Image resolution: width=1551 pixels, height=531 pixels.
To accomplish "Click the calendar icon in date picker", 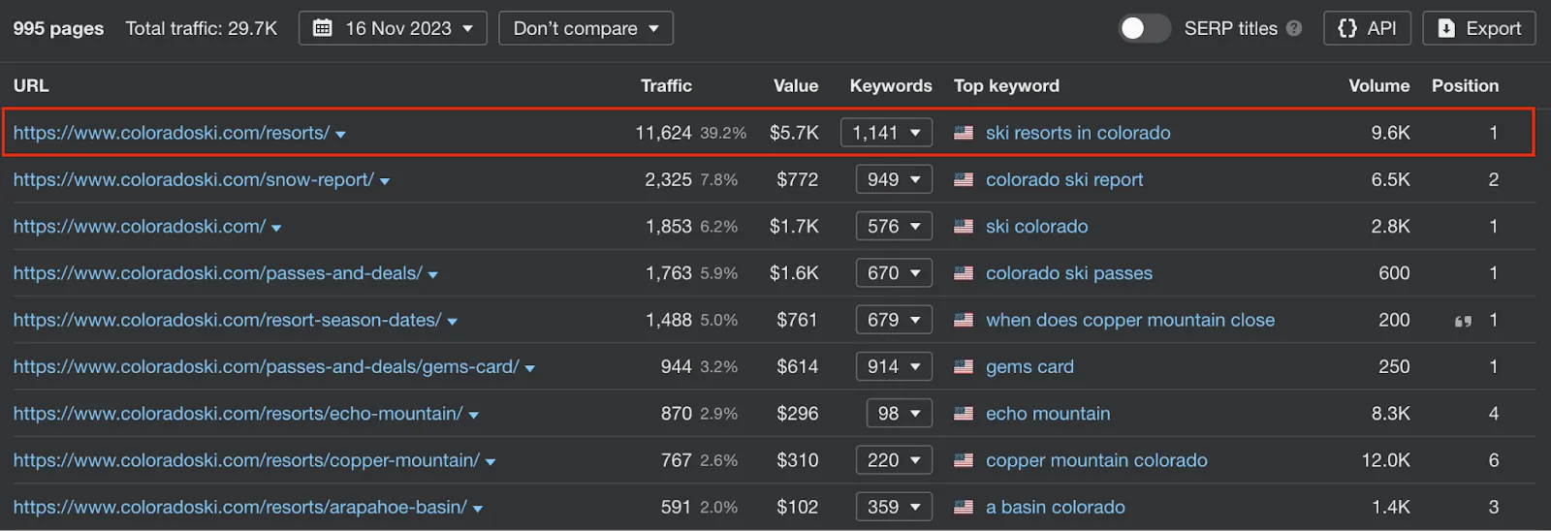I will [x=323, y=28].
